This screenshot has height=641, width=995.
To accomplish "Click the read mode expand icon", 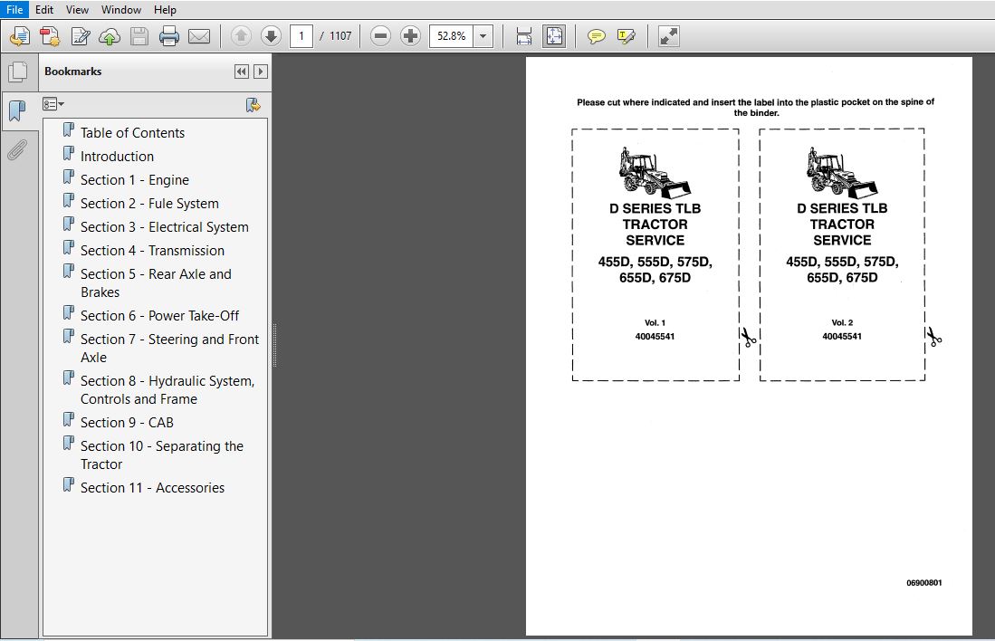I will (x=669, y=36).
